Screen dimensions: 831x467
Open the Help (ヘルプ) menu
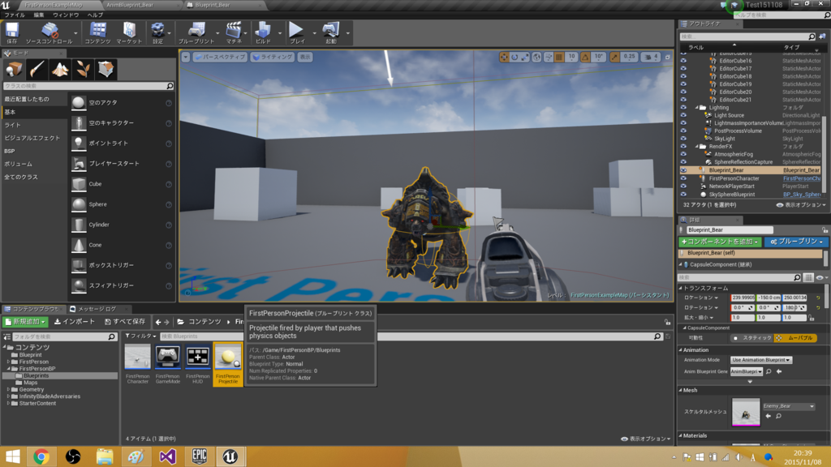point(96,15)
